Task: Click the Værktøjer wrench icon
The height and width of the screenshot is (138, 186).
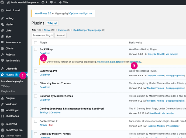Action: coord(2,104)
